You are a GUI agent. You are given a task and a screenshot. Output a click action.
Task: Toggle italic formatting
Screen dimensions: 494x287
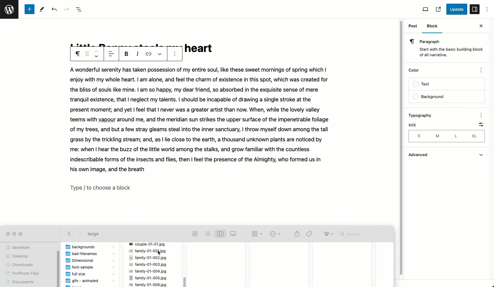click(137, 54)
